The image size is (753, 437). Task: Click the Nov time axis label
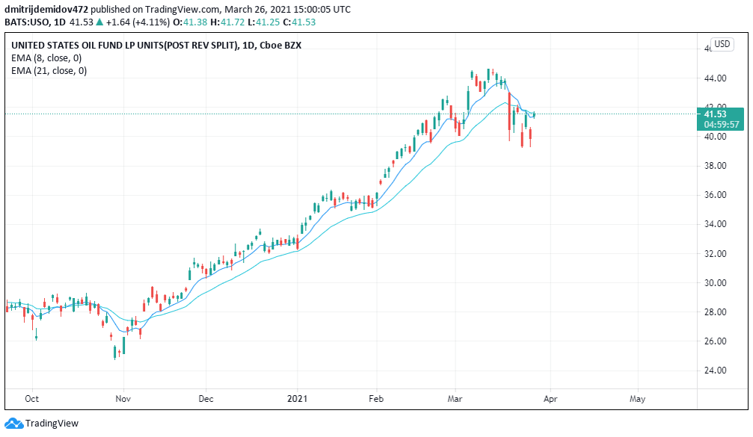pyautogui.click(x=123, y=399)
